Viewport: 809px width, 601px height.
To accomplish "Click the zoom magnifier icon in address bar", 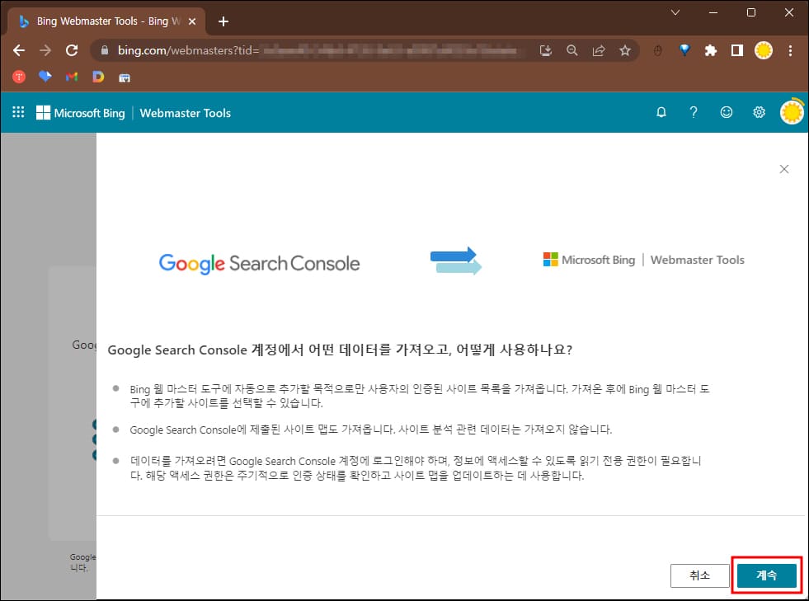I will click(571, 50).
